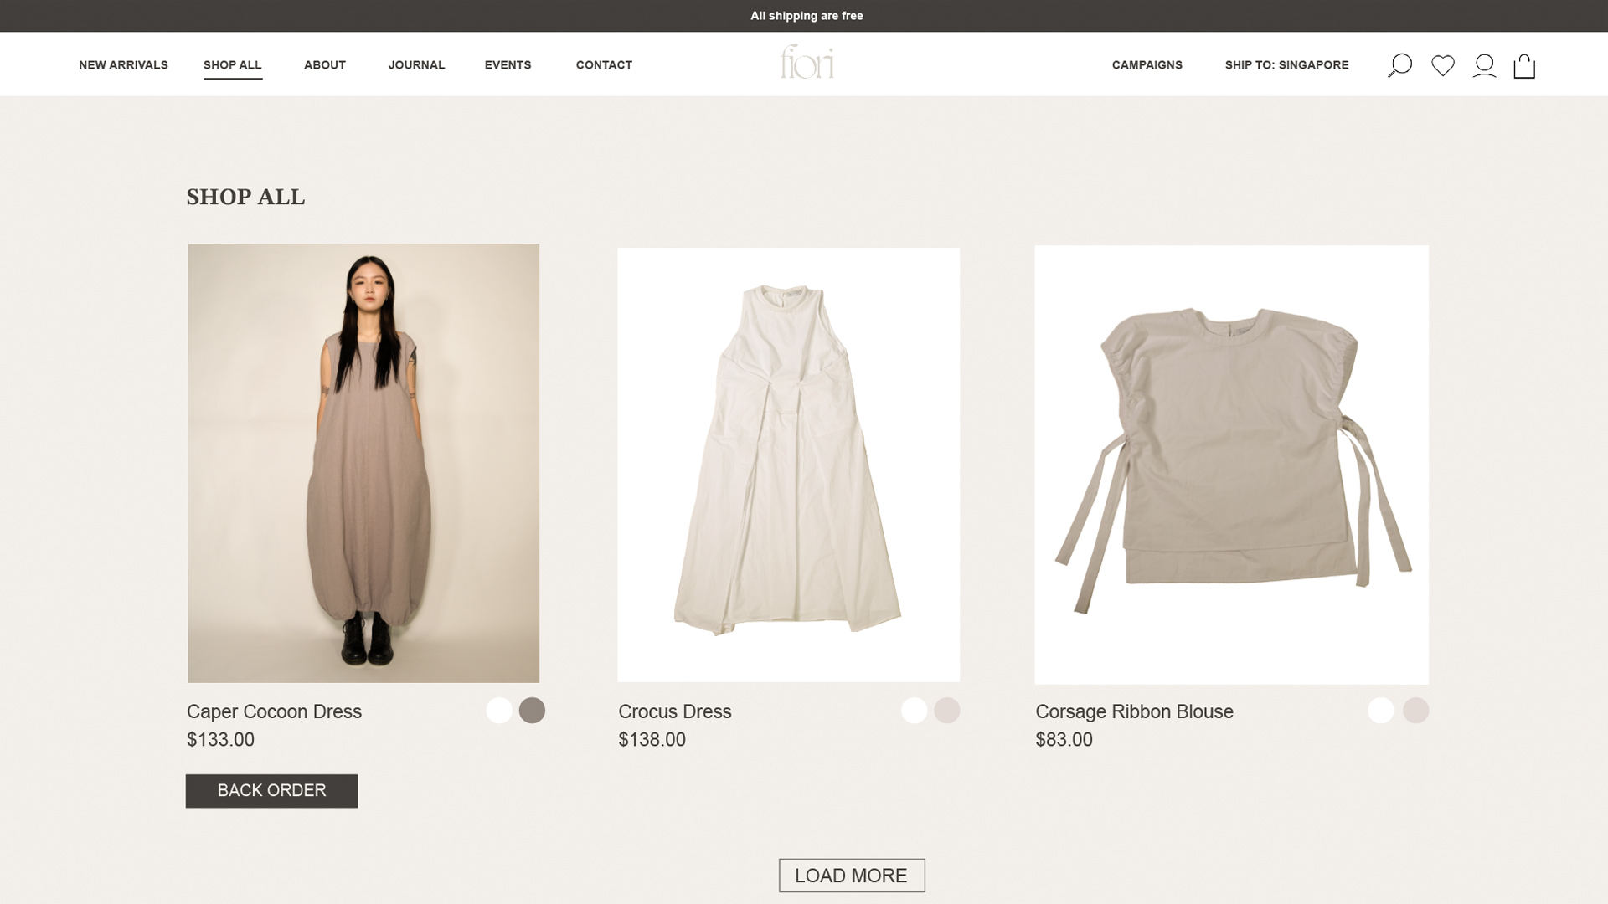Go to the fiori logo homepage
This screenshot has width=1608, height=904.
tap(807, 62)
